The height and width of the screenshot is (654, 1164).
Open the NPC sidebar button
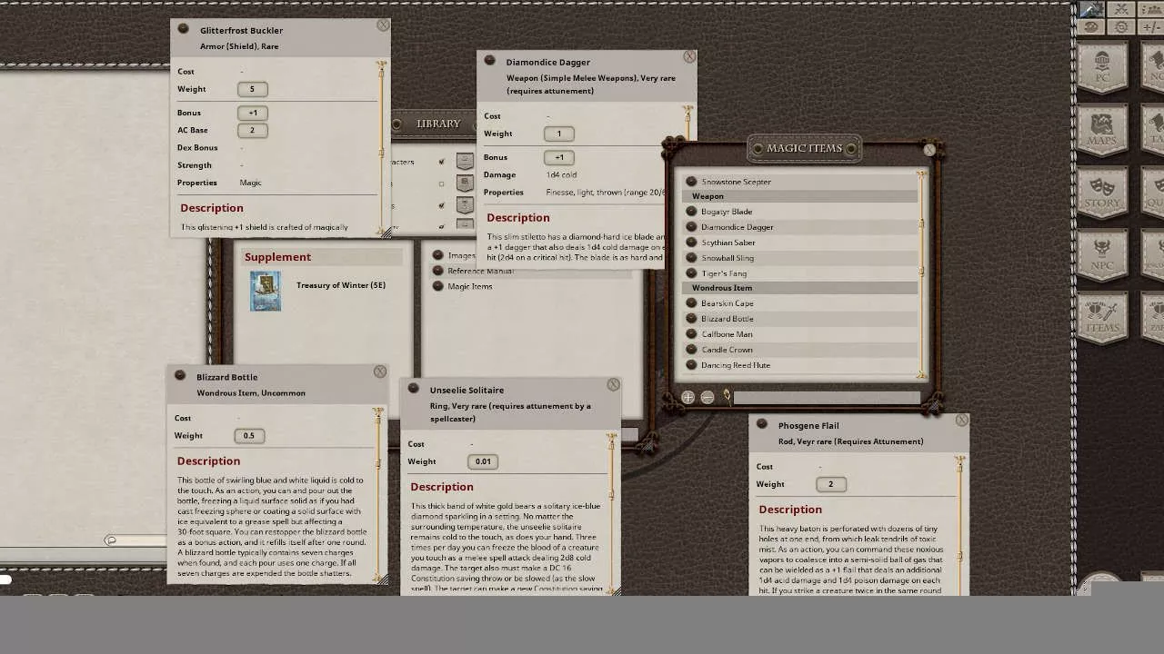(1102, 255)
